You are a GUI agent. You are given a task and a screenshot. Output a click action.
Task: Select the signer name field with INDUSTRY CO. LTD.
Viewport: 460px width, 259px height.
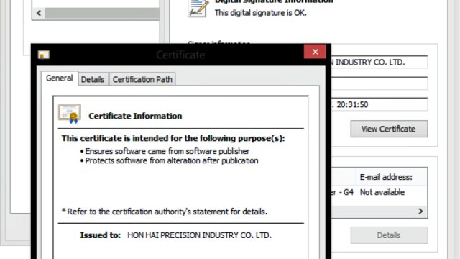(x=379, y=63)
